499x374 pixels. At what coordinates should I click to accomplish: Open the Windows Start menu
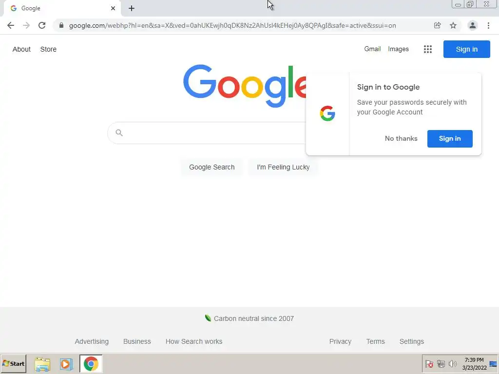pos(14,364)
